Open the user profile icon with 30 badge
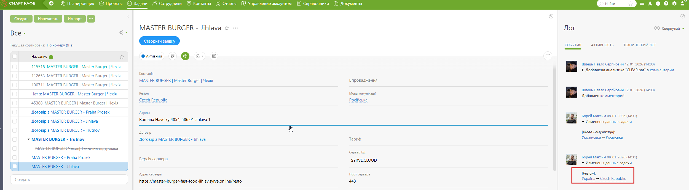The height and width of the screenshot is (190, 689). (683, 3)
